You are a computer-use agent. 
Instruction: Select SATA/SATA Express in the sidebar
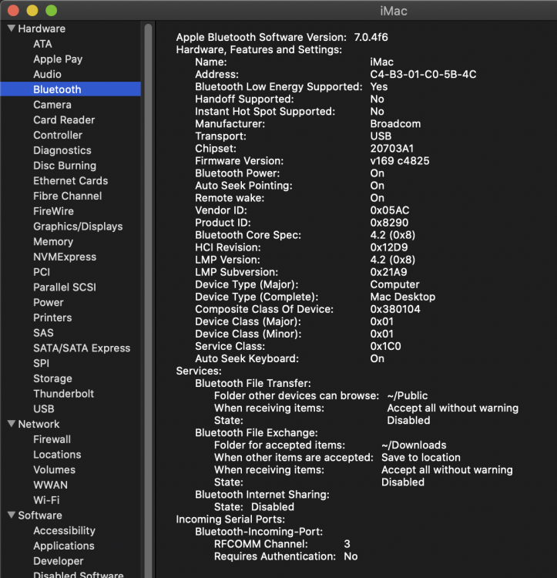pos(82,348)
